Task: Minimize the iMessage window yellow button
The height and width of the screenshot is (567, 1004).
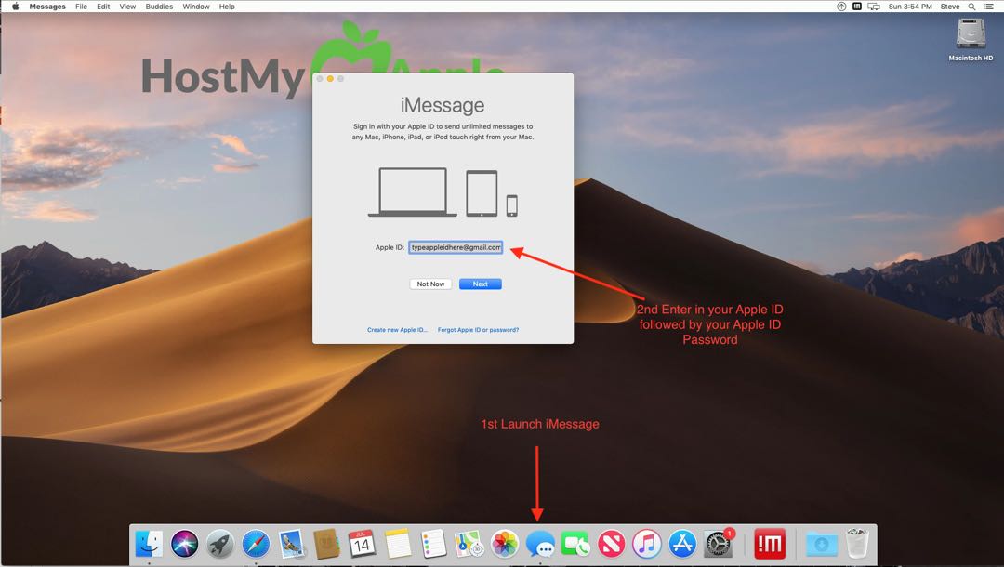Action: pos(330,79)
